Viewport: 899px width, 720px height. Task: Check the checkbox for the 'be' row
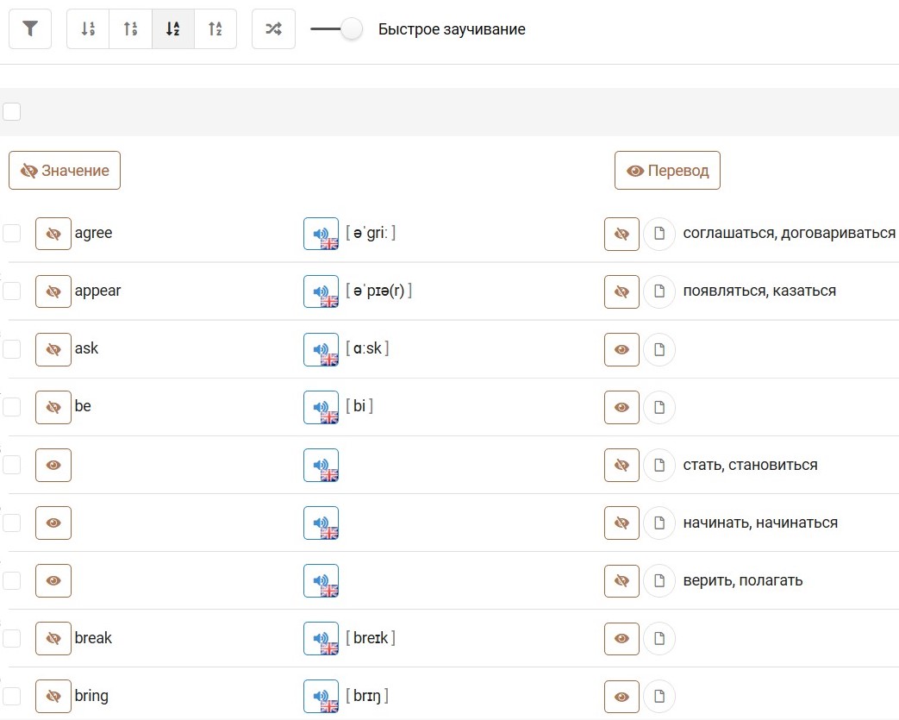[11, 407]
